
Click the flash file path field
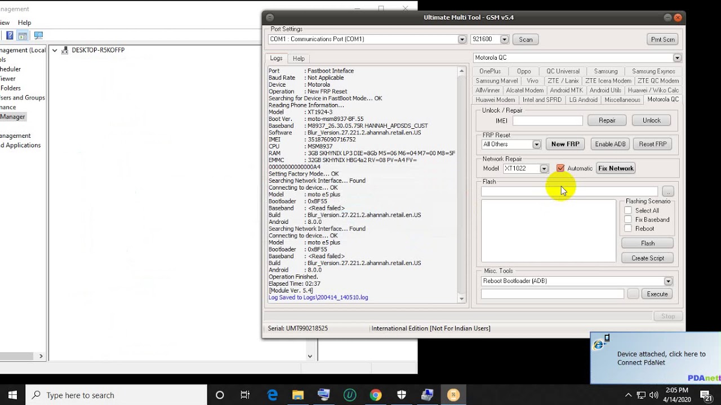(569, 192)
